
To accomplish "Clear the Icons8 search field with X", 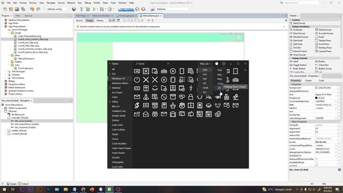I will (168, 64).
